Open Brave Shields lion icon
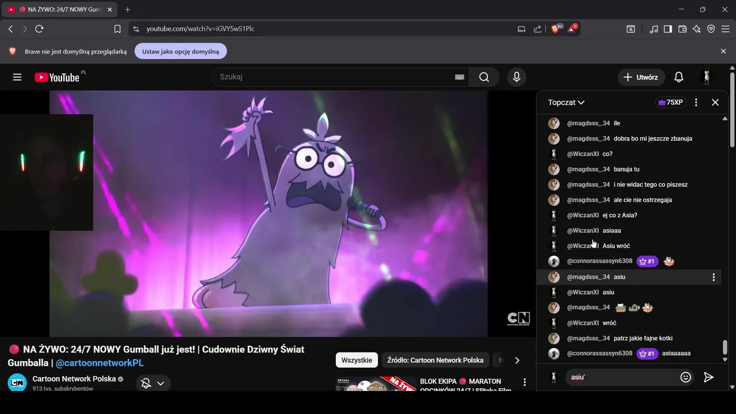This screenshot has height=414, width=736. [556, 28]
